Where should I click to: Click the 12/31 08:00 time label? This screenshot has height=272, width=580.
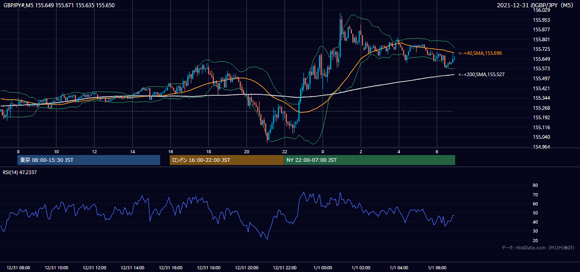[x=19, y=268]
